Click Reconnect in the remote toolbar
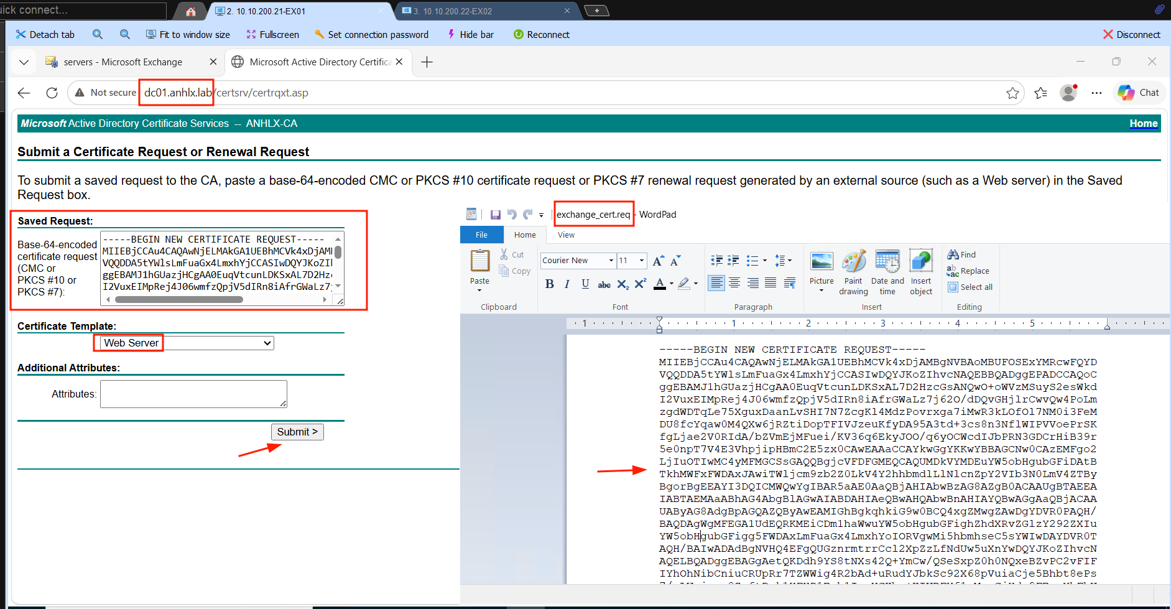The height and width of the screenshot is (609, 1171). [x=541, y=34]
